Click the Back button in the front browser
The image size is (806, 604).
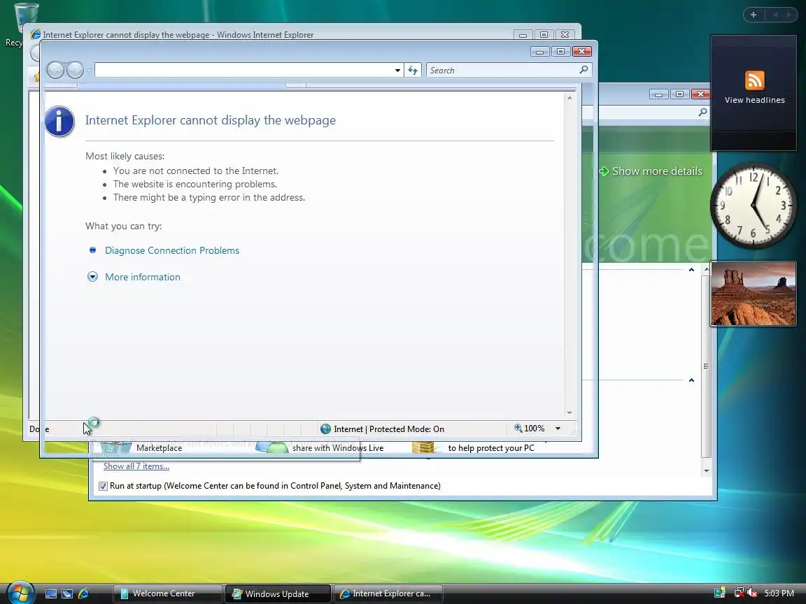coord(55,70)
